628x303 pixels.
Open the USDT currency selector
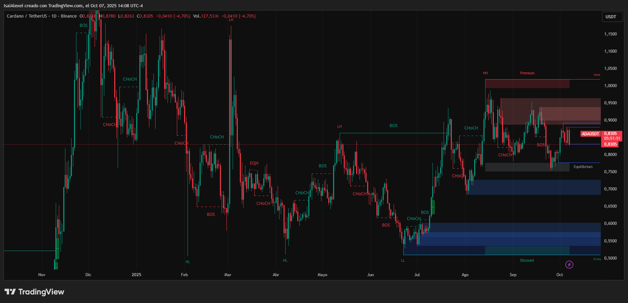pyautogui.click(x=612, y=17)
